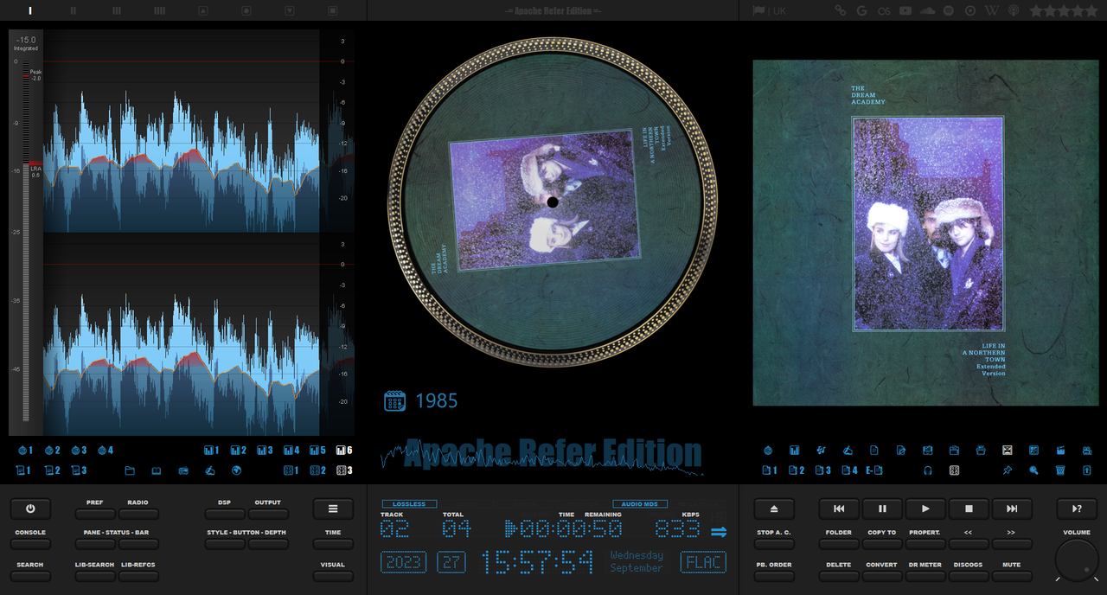Open Spotify icon in top bar
The width and height of the screenshot is (1107, 595).
click(x=949, y=10)
